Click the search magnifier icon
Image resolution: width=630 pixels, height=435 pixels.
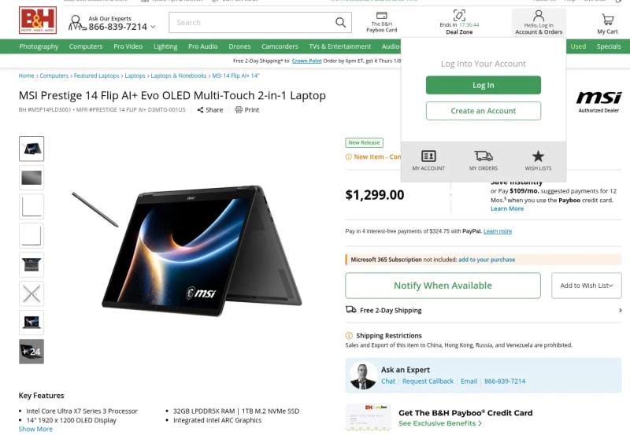coord(340,22)
